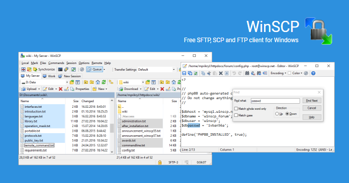349x183 pixels.
Task: Expand Upload button dropdown arrow
Action: click(x=39, y=89)
